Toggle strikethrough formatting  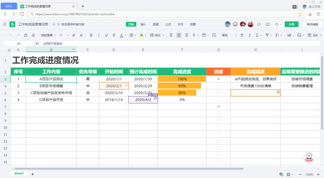(x=114, y=36)
